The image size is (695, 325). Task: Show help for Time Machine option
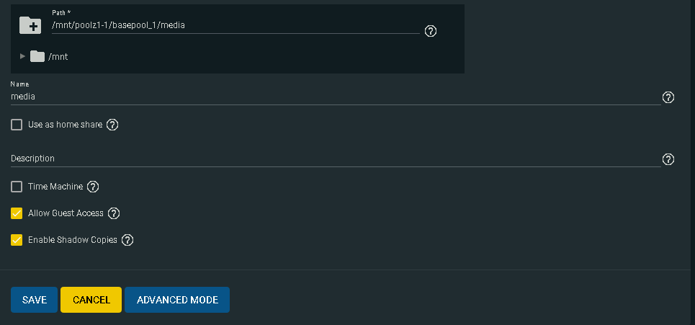click(93, 187)
